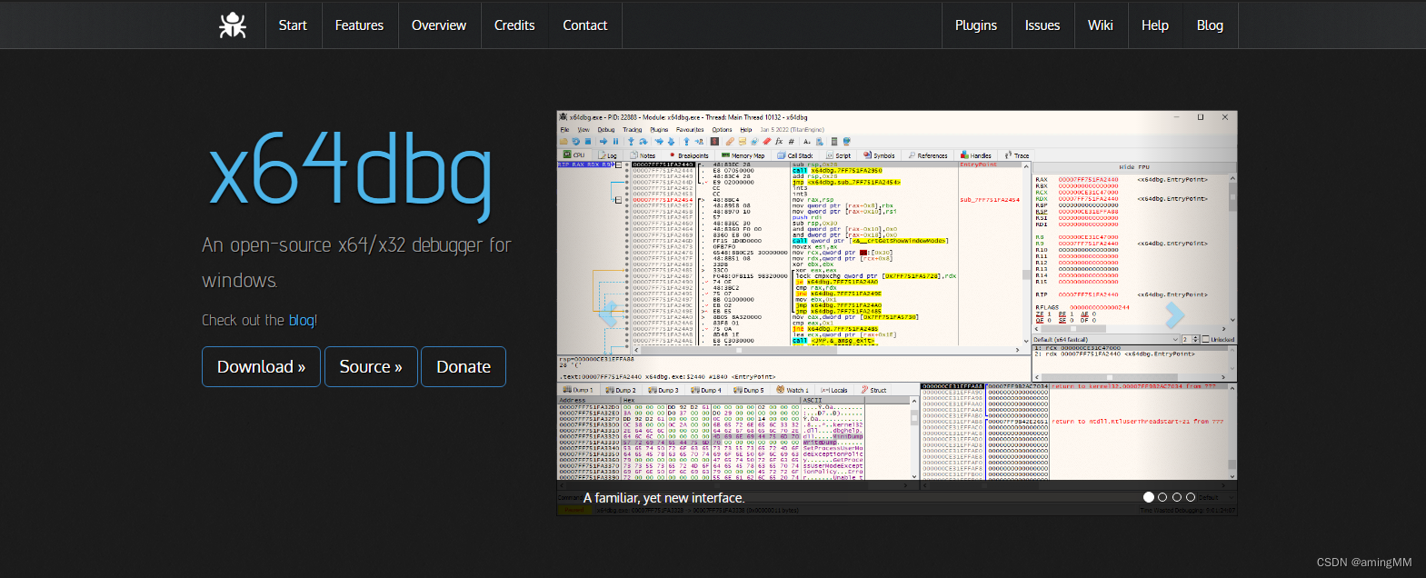Screen dimensions: 1426x578
Task: Select Watch 1 tab in dump pane
Action: [x=793, y=390]
